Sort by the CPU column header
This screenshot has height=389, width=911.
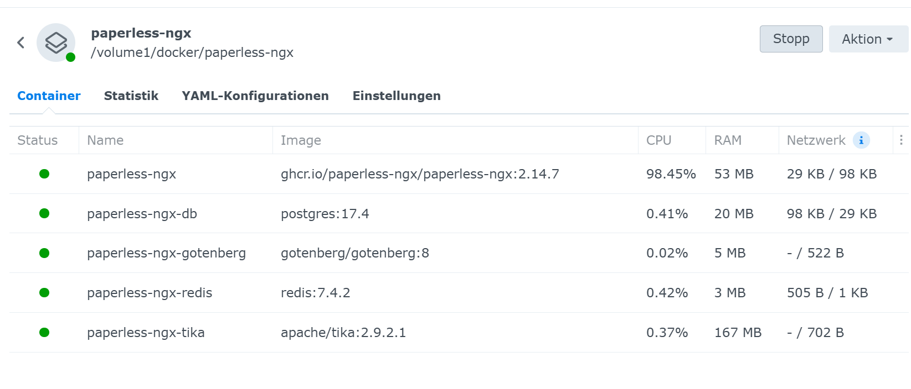[x=659, y=140]
